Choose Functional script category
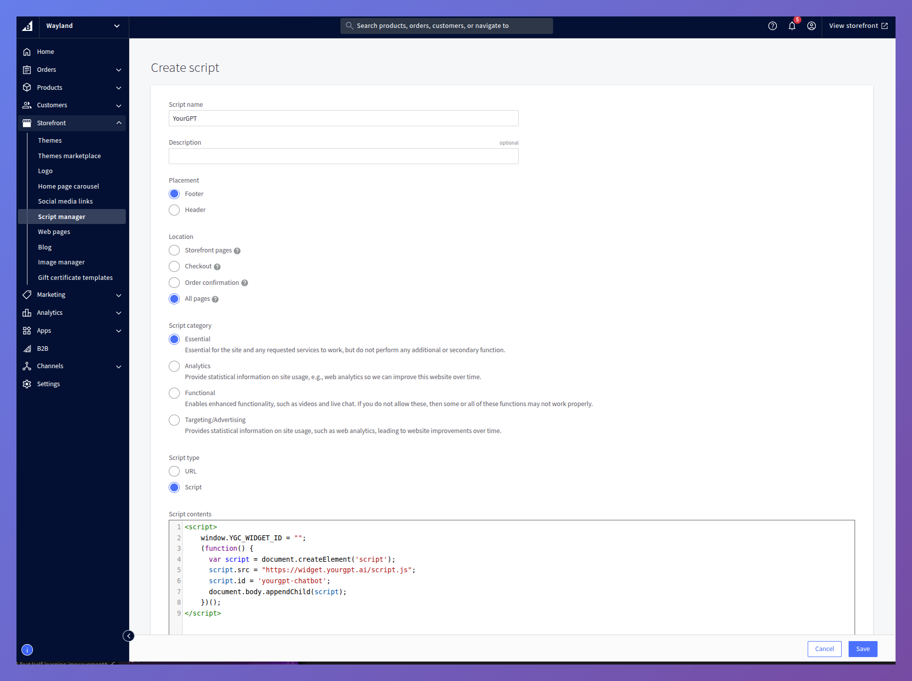This screenshot has height=681, width=912. coord(174,393)
